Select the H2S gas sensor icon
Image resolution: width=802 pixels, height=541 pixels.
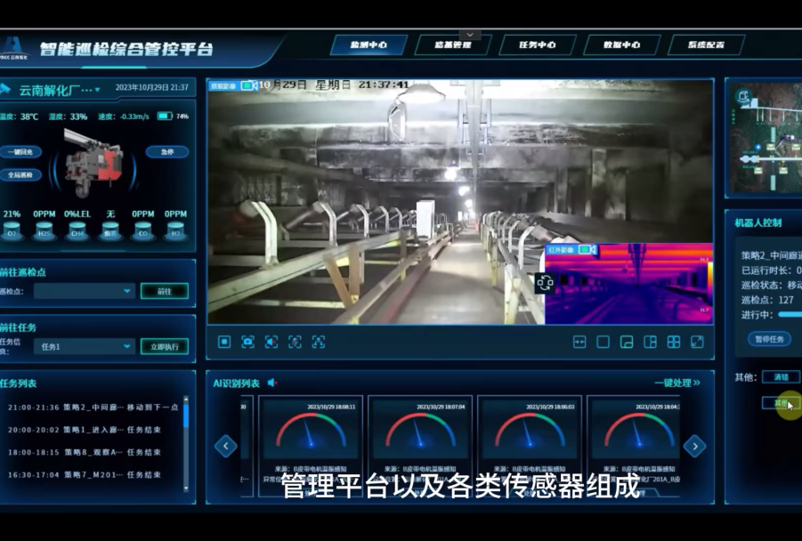pos(44,231)
